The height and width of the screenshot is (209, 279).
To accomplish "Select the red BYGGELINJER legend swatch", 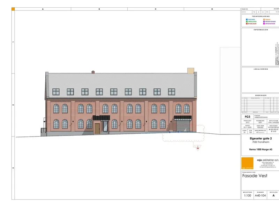I will point(247,24).
